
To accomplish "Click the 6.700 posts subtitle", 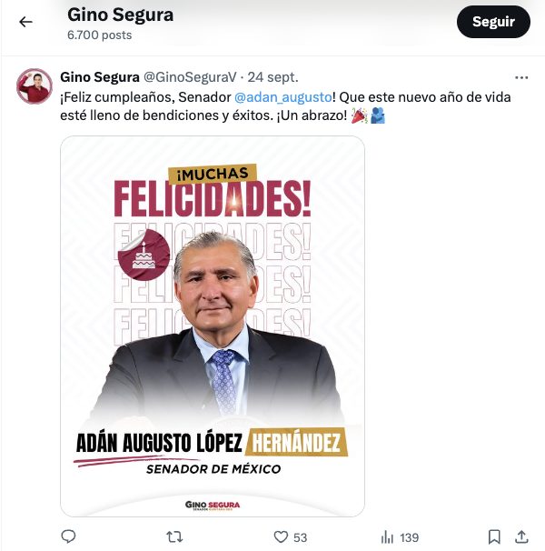I will pyautogui.click(x=99, y=35).
